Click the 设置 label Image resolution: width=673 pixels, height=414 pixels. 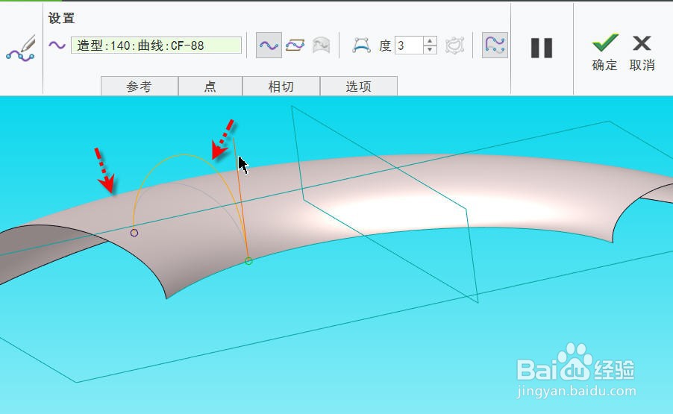(x=61, y=18)
